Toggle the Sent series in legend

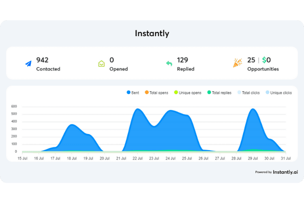(133, 93)
